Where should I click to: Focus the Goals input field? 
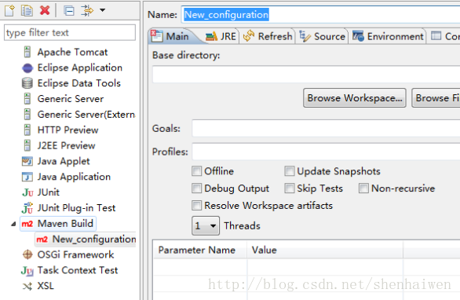[x=326, y=128]
